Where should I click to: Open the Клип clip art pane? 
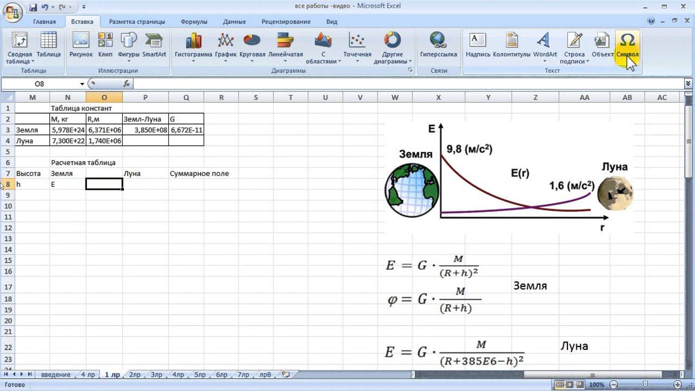[105, 45]
